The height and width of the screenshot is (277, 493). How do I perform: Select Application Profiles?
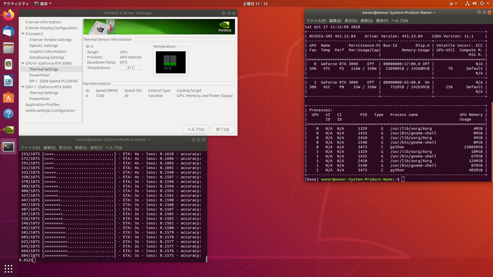[x=42, y=105]
